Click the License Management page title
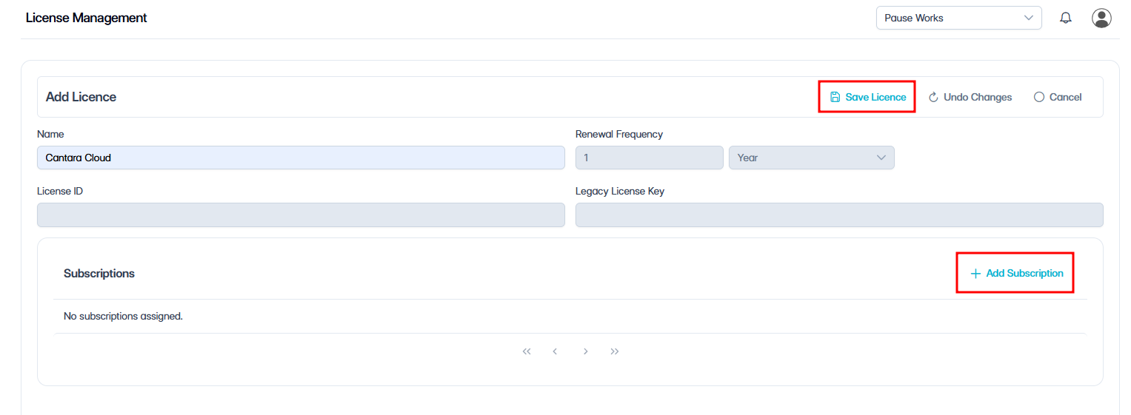 point(87,18)
